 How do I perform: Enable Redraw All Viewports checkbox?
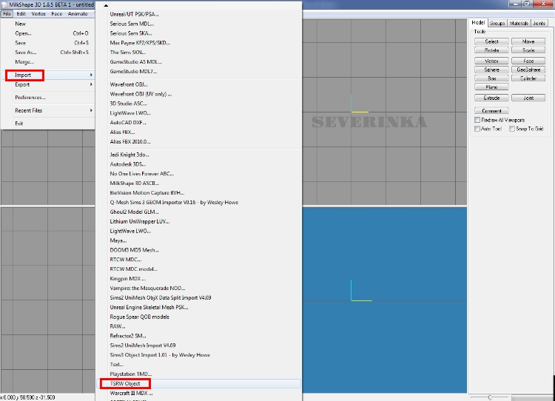coord(477,120)
